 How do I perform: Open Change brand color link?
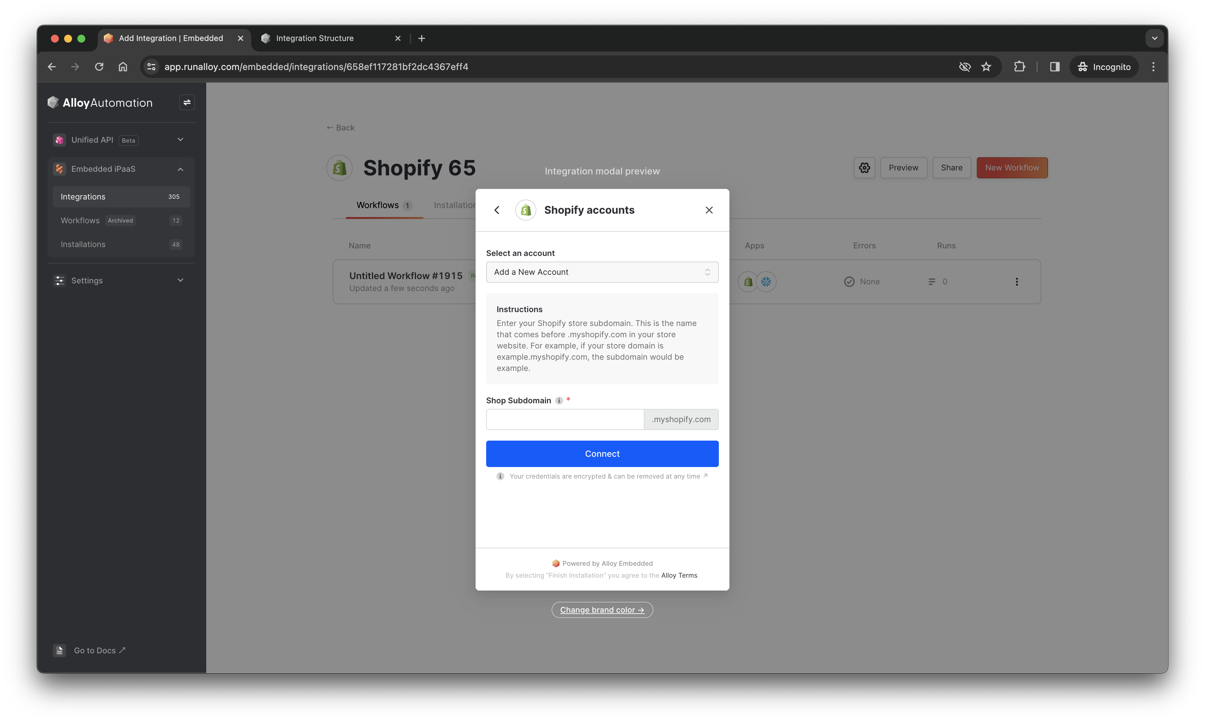(602, 610)
